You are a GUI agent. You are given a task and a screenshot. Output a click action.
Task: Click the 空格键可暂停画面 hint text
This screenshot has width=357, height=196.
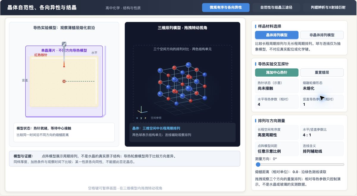click(125, 188)
